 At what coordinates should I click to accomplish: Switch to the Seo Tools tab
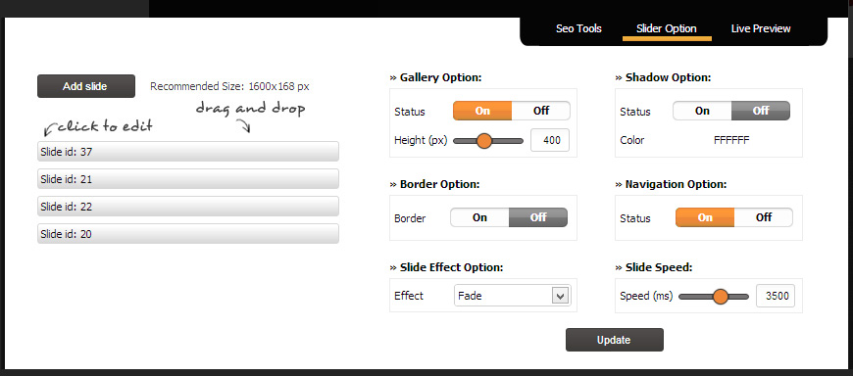coord(578,28)
